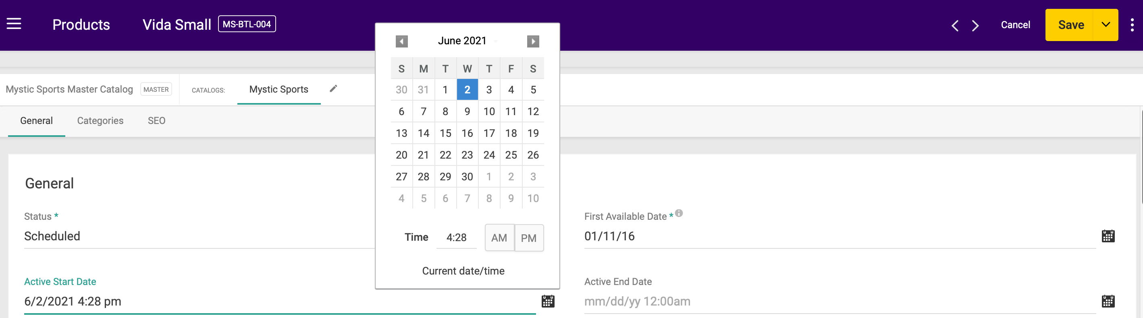
Task: Open the June 2021 month selector
Action: (467, 41)
